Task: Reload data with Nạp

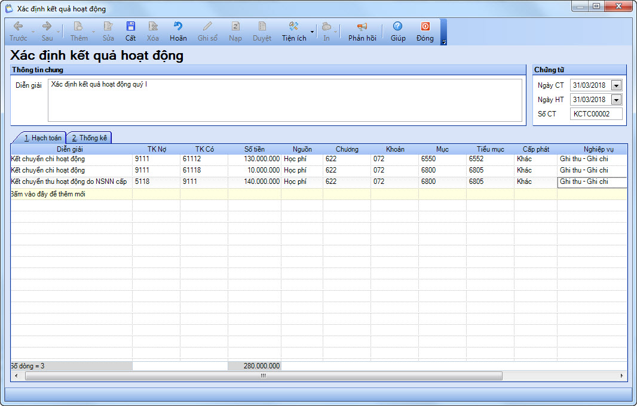Action: tap(235, 32)
